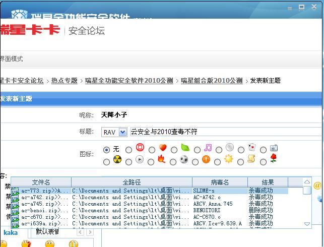Click the 界面模式 link
Viewport: 324px width, 247px height.
pos(12,59)
